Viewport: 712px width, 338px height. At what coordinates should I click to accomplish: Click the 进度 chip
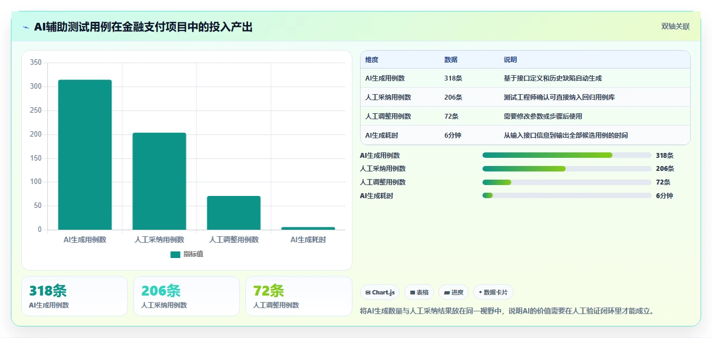[x=454, y=292]
